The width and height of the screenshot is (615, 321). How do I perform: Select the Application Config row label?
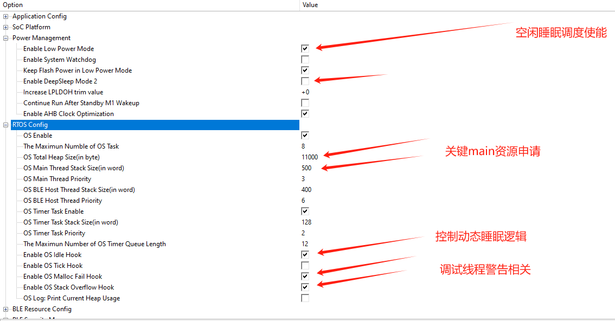40,16
